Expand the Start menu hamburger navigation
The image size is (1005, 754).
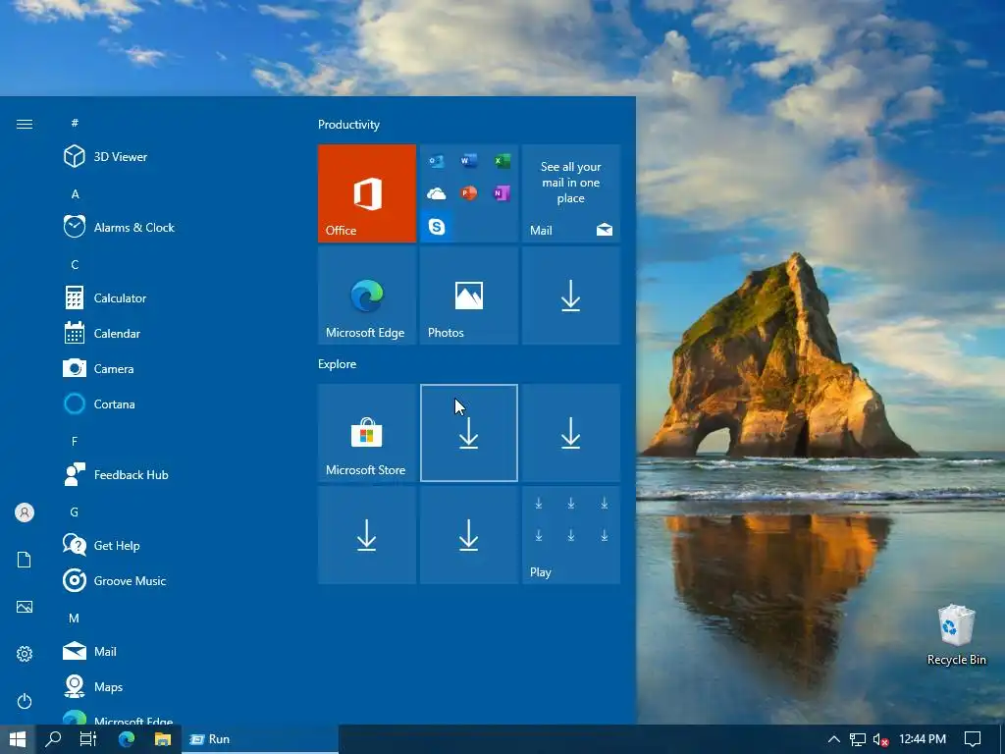tap(25, 125)
